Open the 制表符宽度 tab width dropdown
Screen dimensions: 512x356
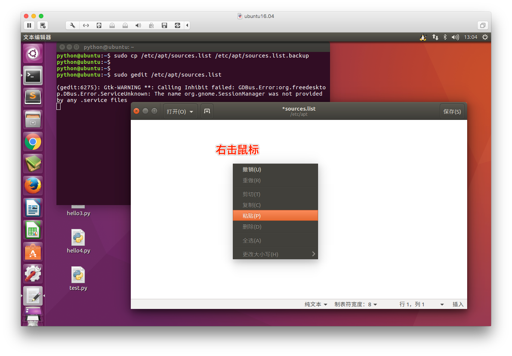[x=356, y=304]
